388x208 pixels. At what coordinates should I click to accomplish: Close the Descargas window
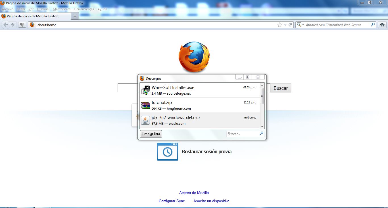(258, 77)
